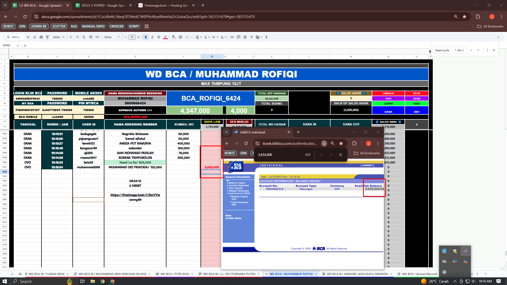Open the text color picker

pos(165,37)
